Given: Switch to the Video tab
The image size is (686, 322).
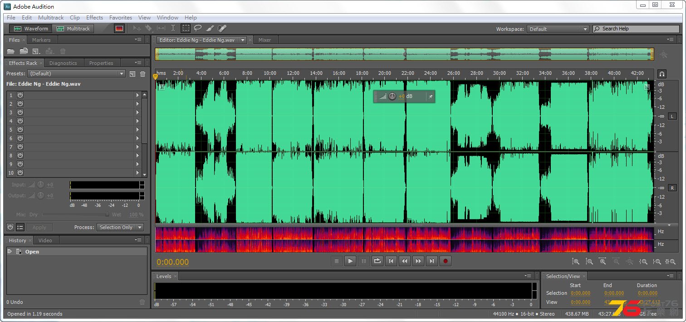Looking at the screenshot, I should tap(45, 240).
